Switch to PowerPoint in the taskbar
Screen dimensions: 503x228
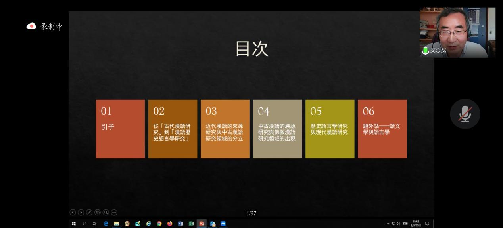point(202,224)
